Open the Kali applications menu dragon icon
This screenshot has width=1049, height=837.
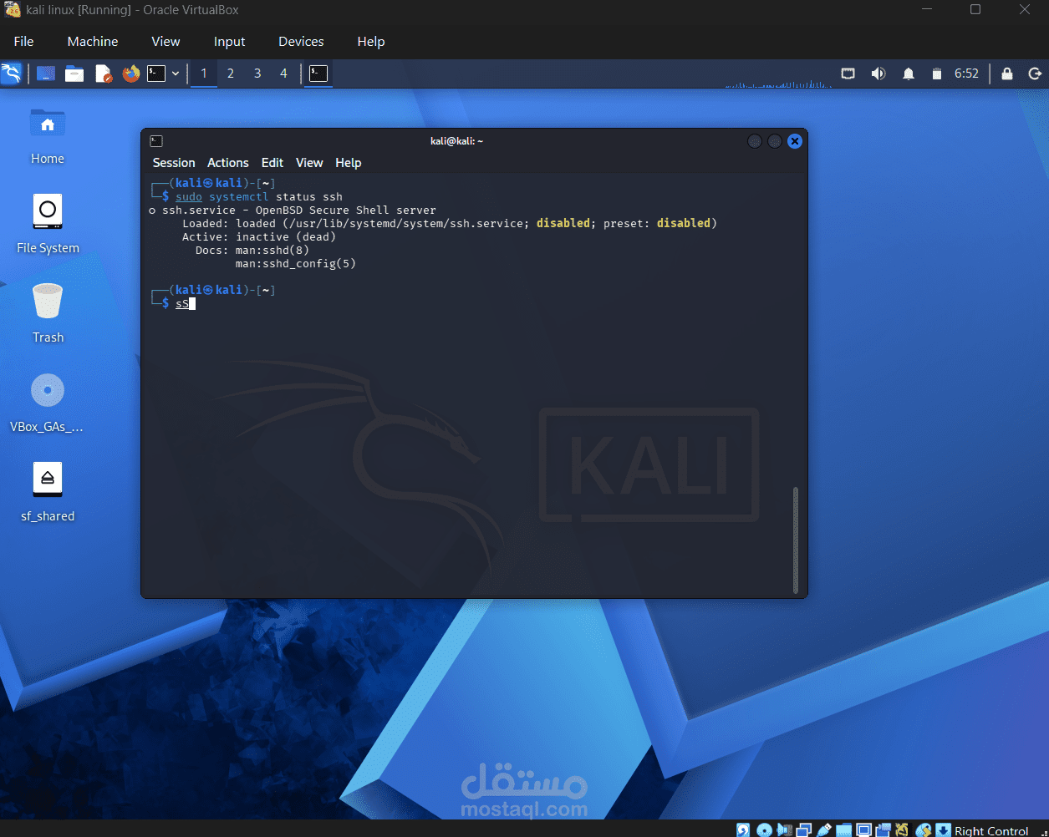point(11,74)
